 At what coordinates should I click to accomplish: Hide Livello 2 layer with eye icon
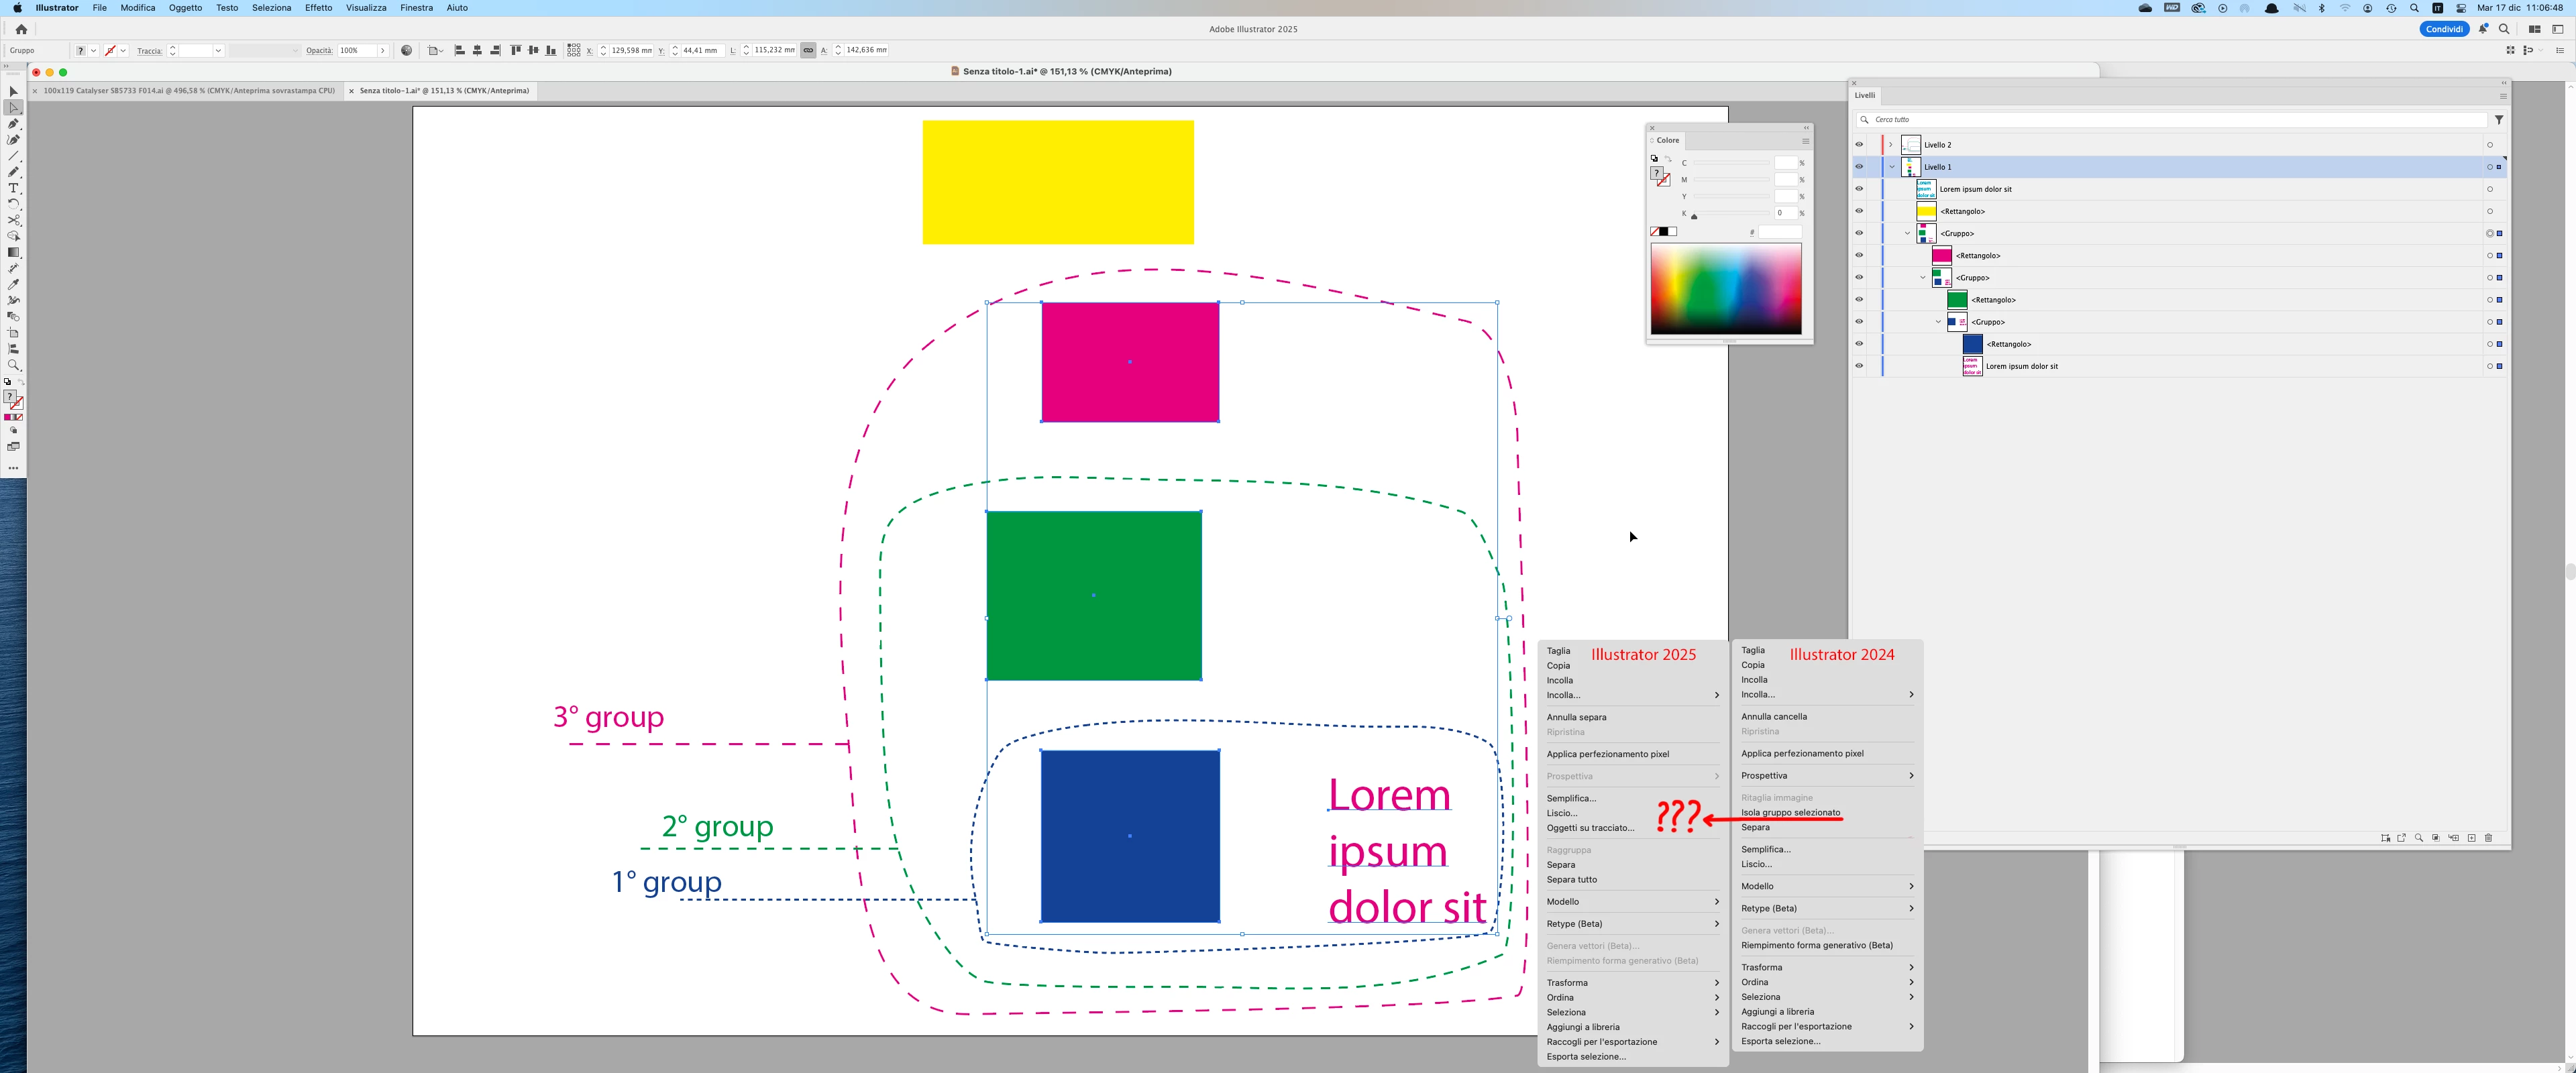(x=1859, y=144)
